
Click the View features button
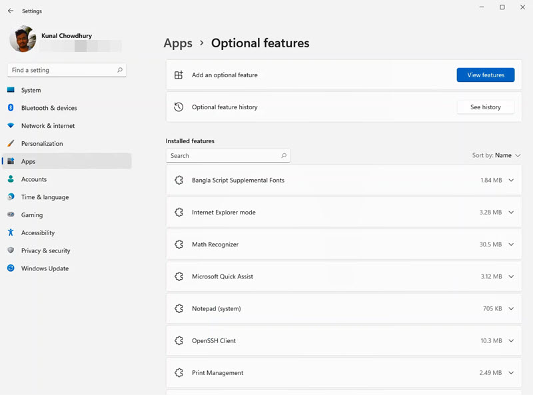[486, 75]
